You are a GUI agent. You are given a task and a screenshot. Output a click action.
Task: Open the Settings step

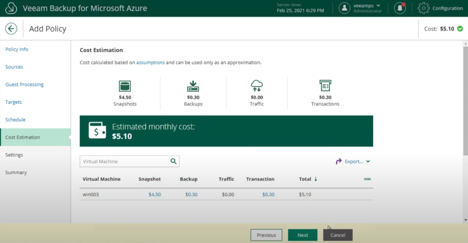point(14,155)
